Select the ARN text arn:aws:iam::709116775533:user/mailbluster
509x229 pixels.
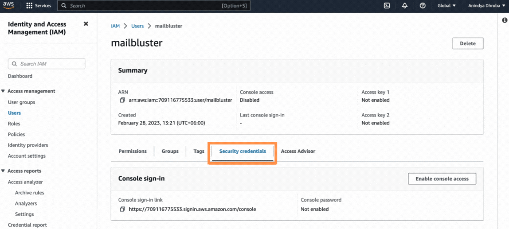[180, 100]
